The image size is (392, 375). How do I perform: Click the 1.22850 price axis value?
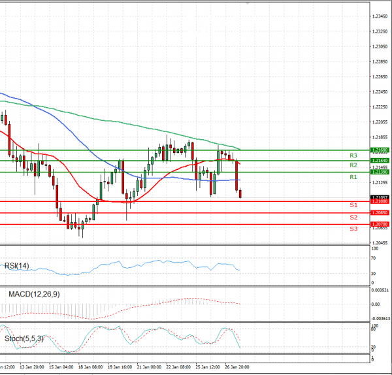380,61
